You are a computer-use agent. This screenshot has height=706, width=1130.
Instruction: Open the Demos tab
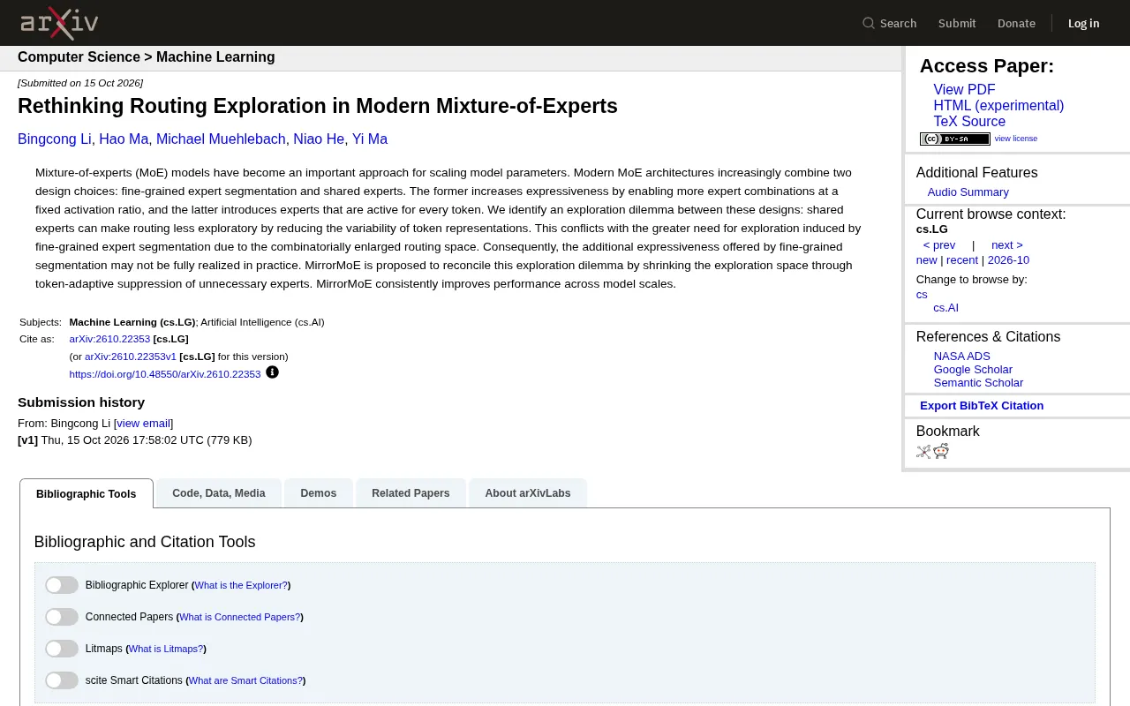319,493
